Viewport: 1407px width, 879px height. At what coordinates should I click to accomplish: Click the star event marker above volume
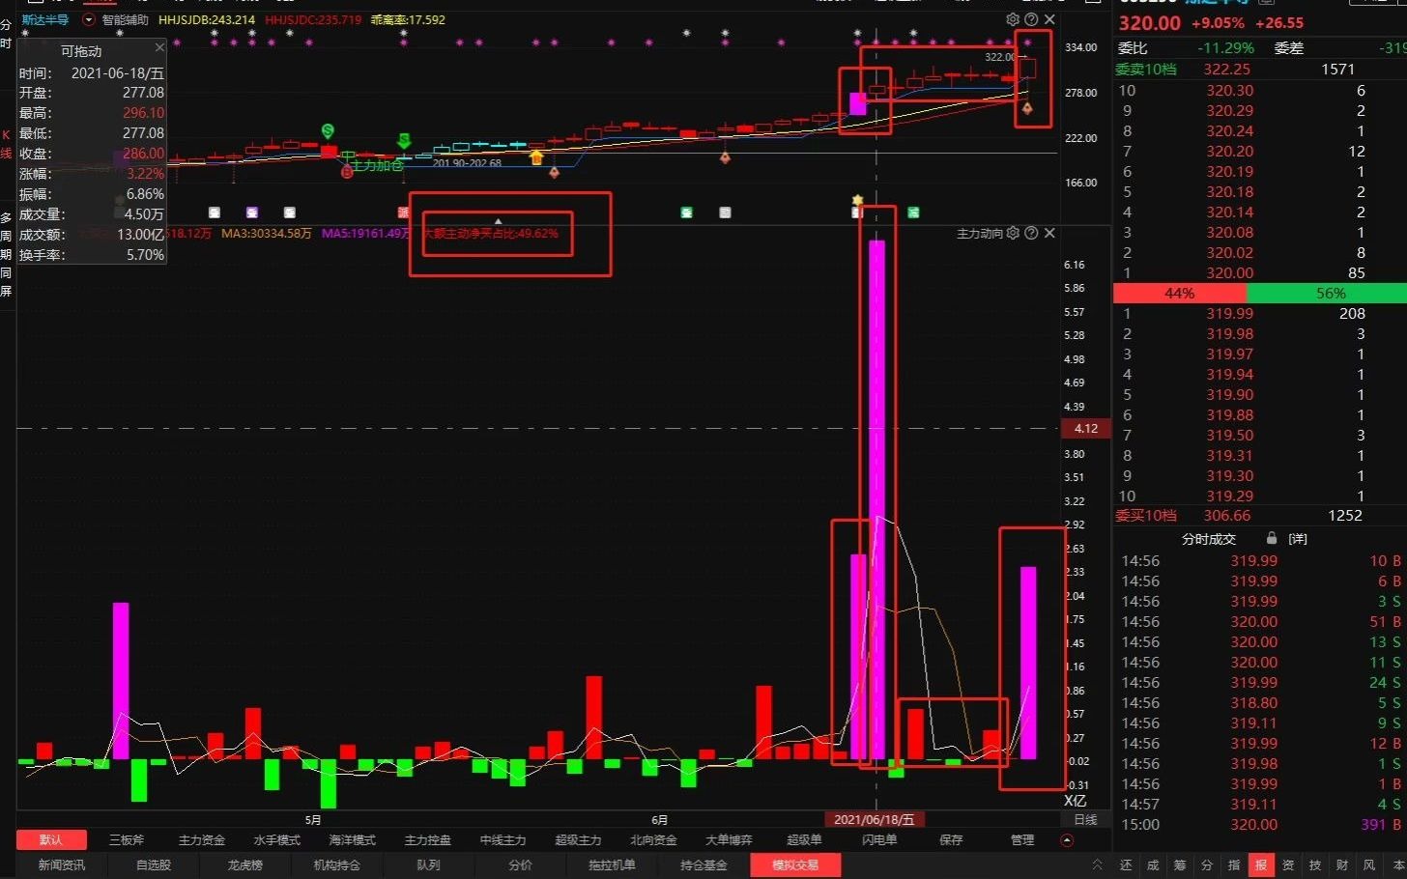857,200
